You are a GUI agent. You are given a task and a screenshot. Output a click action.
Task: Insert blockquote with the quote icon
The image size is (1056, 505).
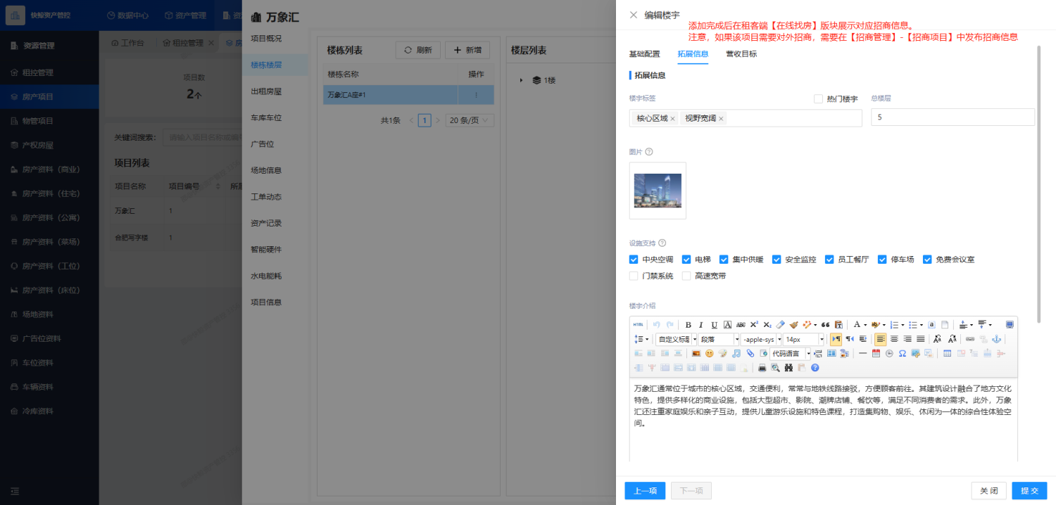click(825, 325)
